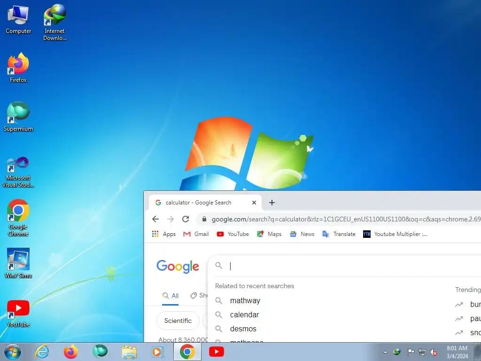Open the Gmail bookmark
The width and height of the screenshot is (481, 361).
pos(196,234)
